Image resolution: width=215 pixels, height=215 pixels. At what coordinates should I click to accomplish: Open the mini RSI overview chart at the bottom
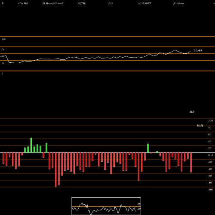click(106, 206)
